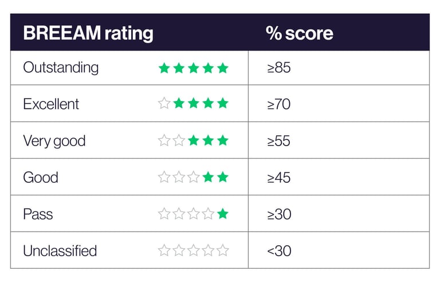440x282 pixels.
Task: Click the last green star in Very good row
Action: (223, 140)
